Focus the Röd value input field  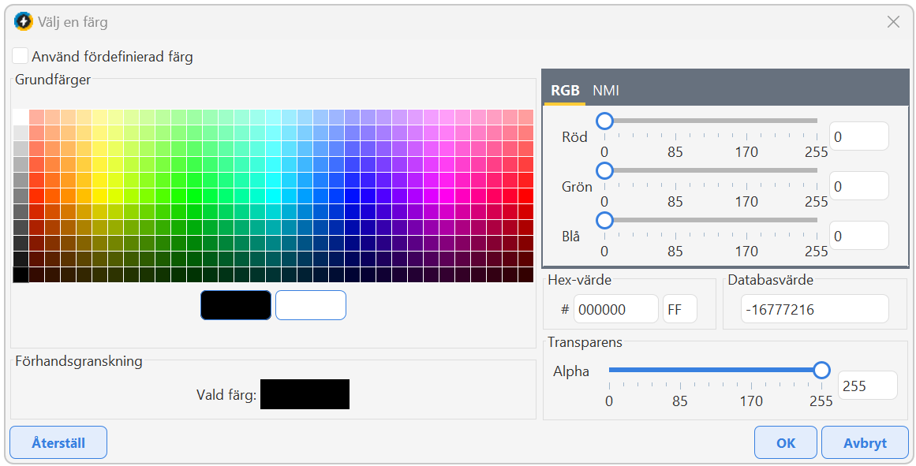pos(858,136)
